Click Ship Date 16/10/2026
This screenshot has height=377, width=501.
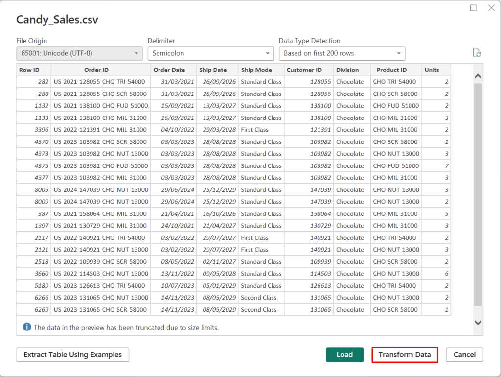pos(217,213)
